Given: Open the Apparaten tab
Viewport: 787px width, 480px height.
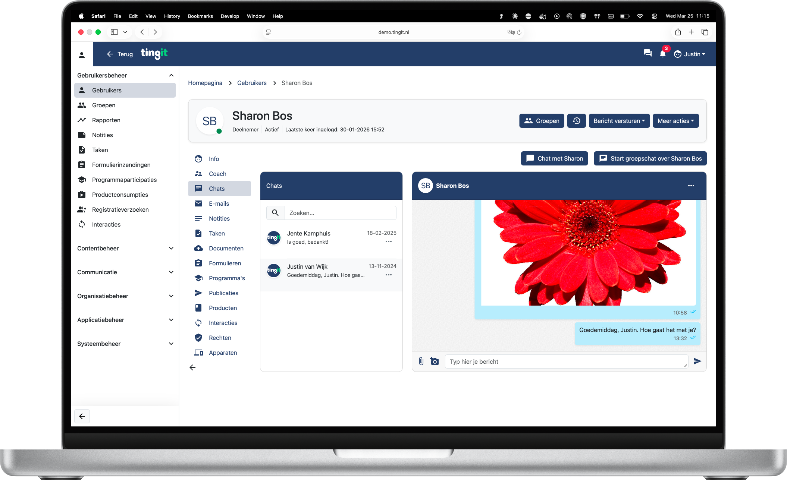Looking at the screenshot, I should [x=220, y=353].
